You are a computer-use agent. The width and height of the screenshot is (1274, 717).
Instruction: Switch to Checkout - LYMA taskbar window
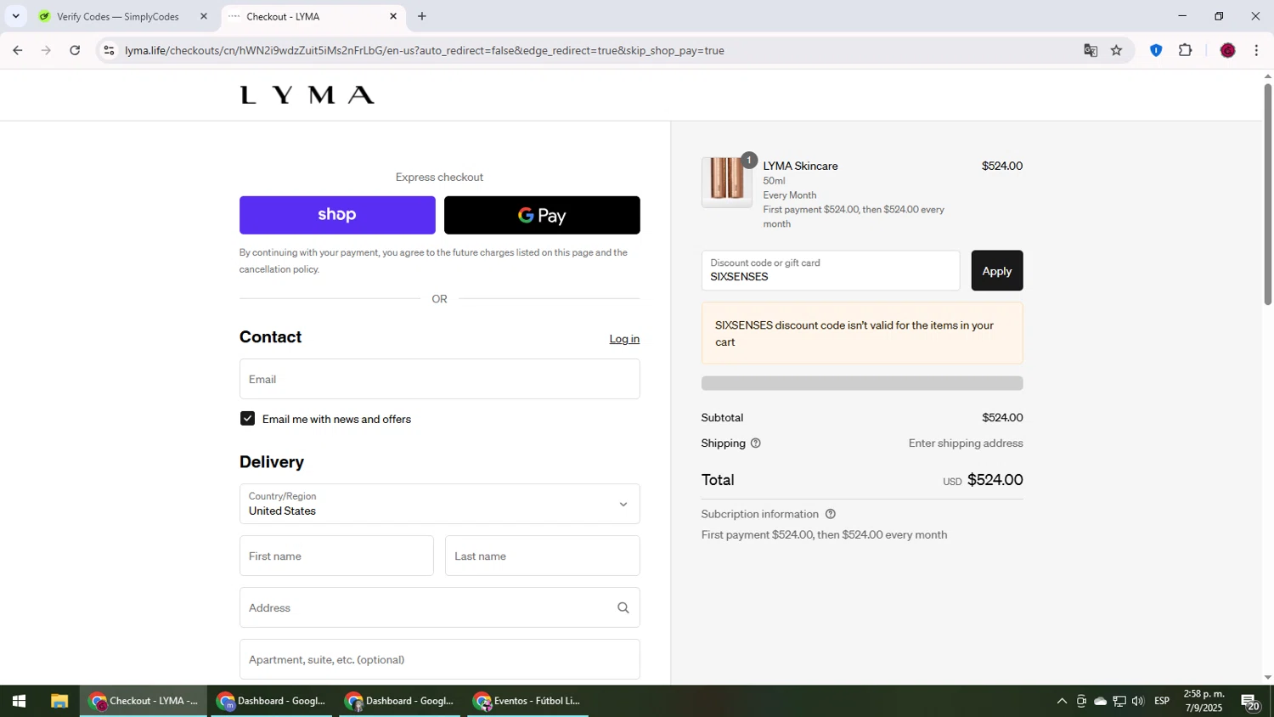(144, 701)
